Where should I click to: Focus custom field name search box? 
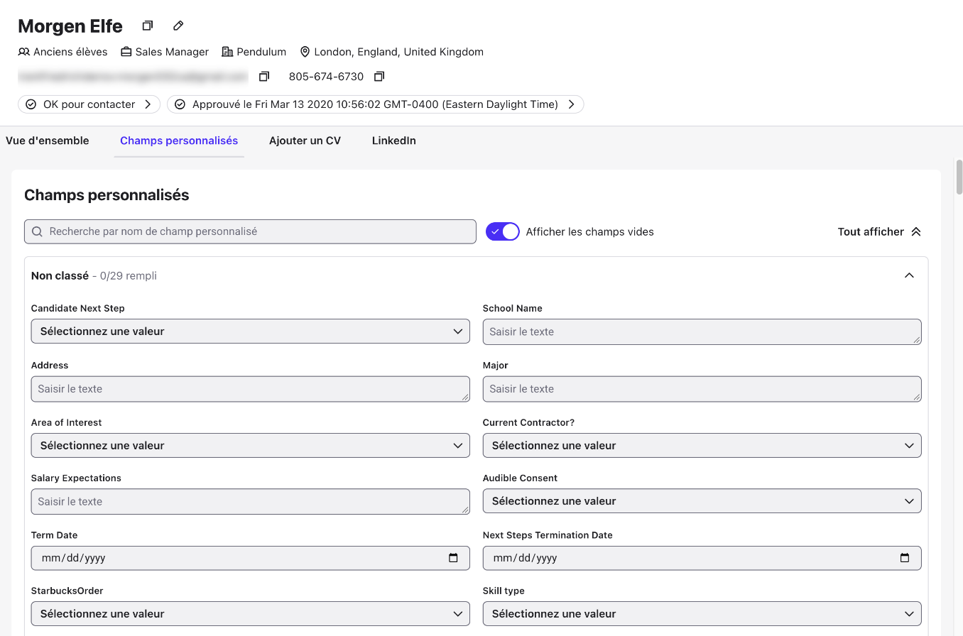pos(250,231)
